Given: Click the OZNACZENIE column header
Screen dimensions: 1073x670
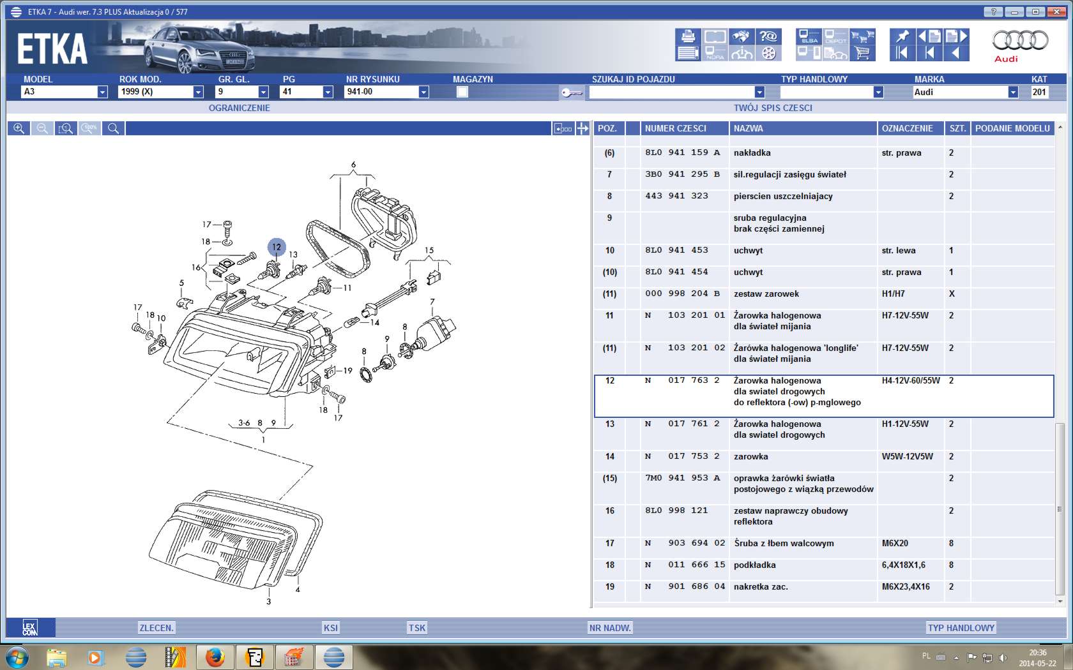Looking at the screenshot, I should click(x=911, y=128).
